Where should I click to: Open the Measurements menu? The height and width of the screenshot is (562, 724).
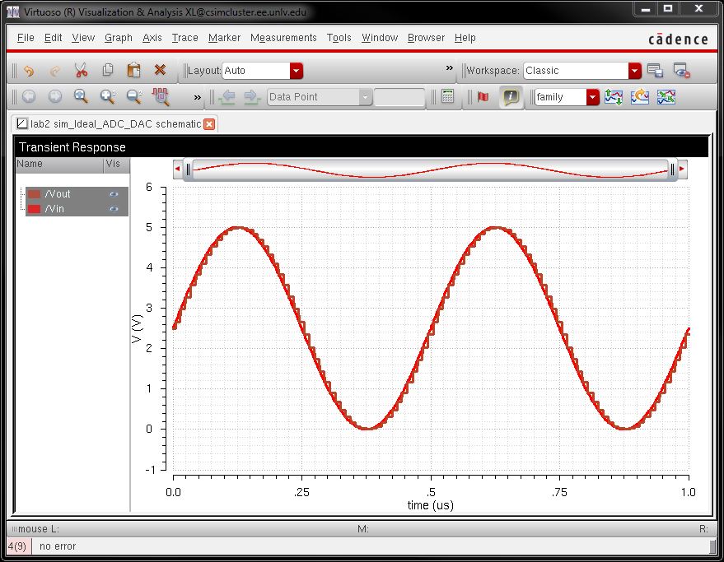coord(283,38)
